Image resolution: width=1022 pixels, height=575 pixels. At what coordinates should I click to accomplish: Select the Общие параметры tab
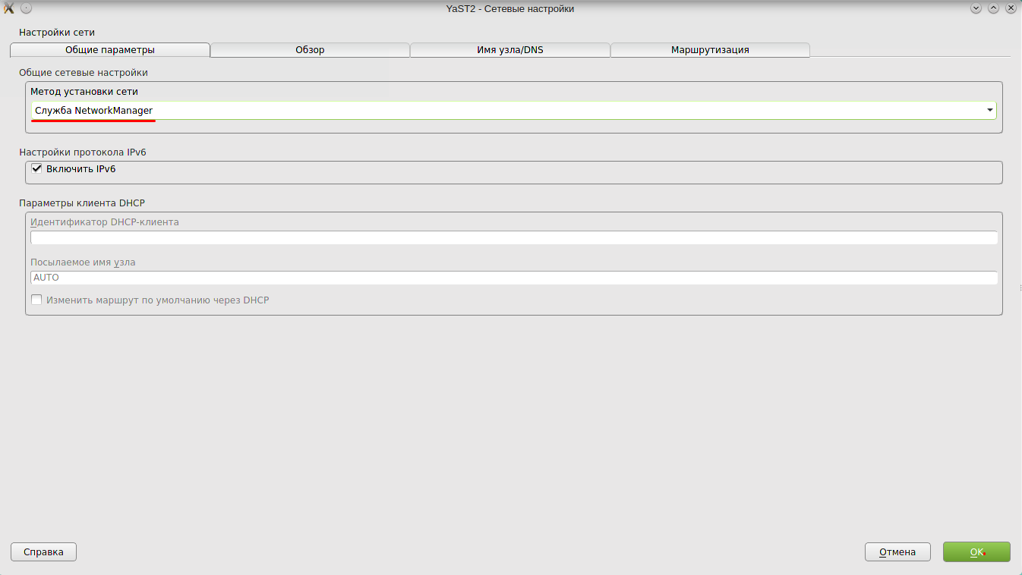point(110,50)
